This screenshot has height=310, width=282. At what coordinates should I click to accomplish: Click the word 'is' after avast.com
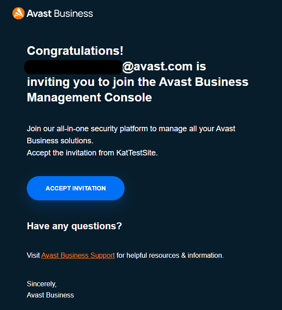pyautogui.click(x=201, y=66)
